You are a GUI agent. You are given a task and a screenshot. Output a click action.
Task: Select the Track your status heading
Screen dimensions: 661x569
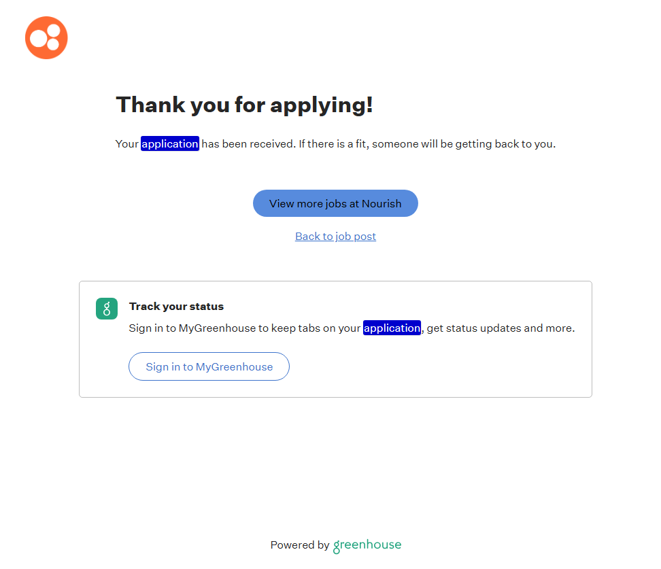(x=176, y=307)
